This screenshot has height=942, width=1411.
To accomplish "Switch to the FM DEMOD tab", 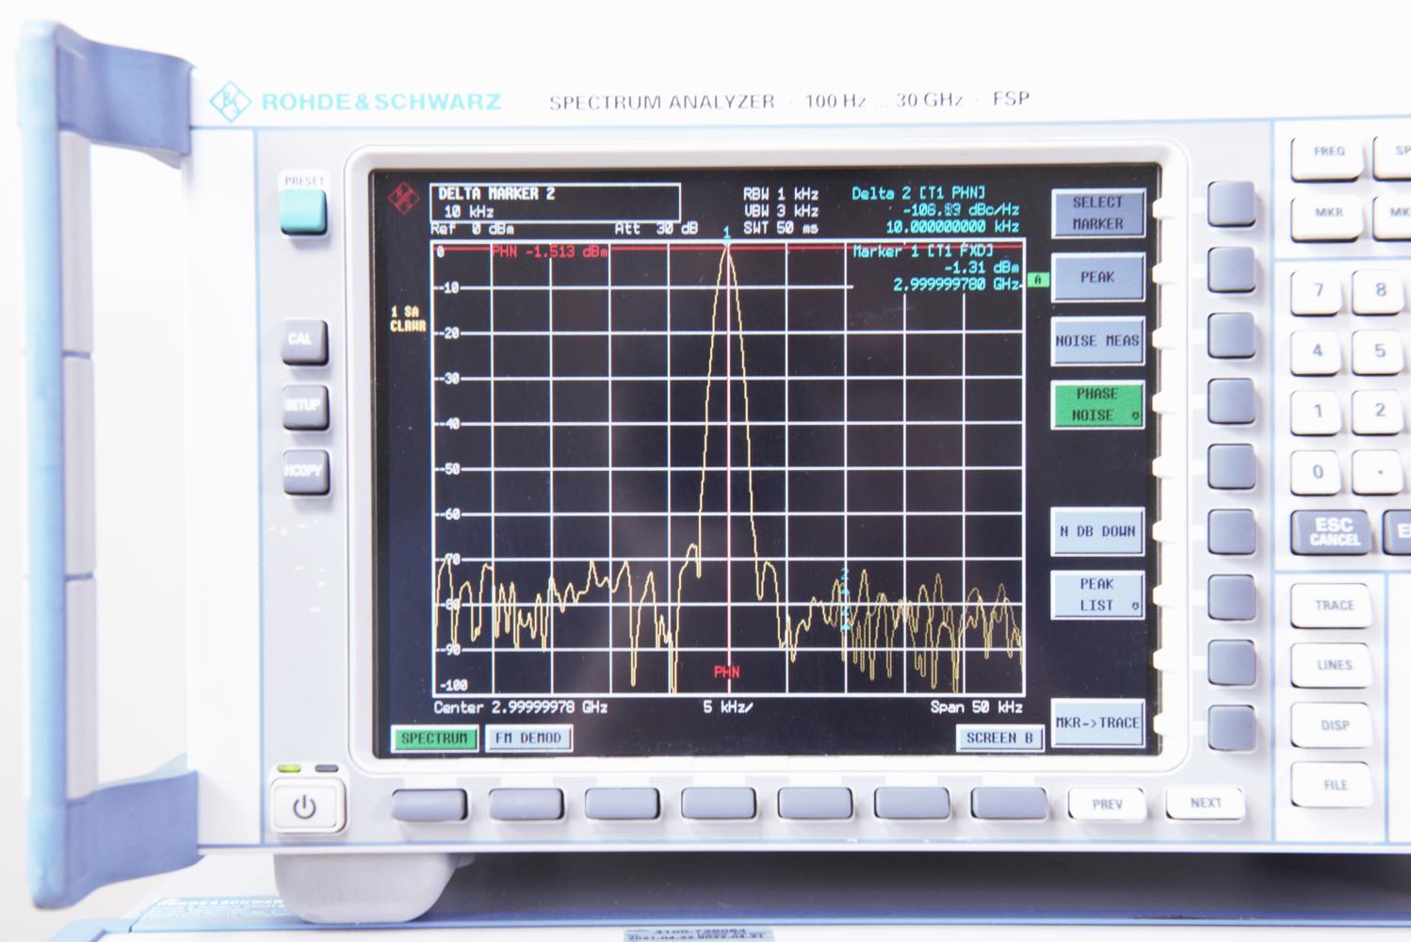I will (x=529, y=739).
